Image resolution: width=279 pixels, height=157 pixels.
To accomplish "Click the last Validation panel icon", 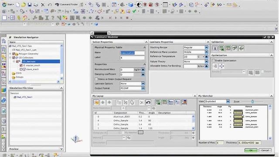I will [x=241, y=48].
